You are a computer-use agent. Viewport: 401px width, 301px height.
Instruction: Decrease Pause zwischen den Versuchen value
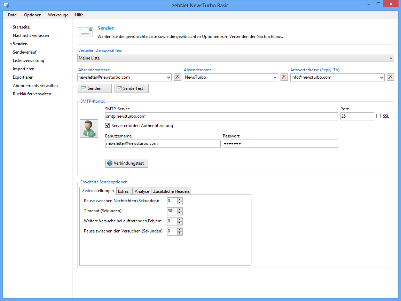180,233
